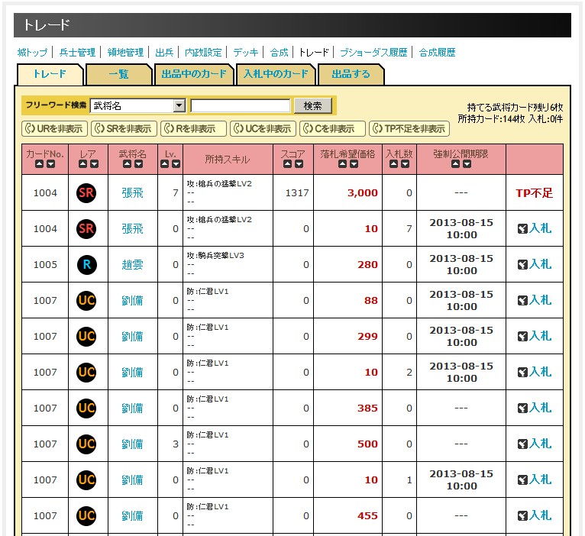
Task: Click the 3,000 price in first row
Action: pyautogui.click(x=362, y=193)
